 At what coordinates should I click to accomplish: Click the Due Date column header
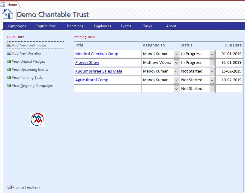pos(233,45)
